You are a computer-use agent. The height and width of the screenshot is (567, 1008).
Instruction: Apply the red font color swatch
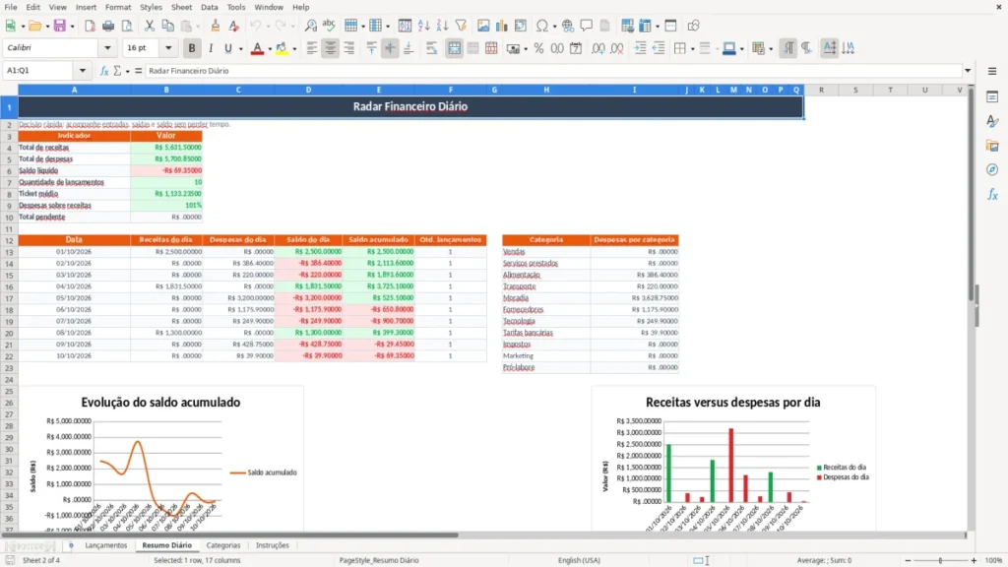(257, 48)
